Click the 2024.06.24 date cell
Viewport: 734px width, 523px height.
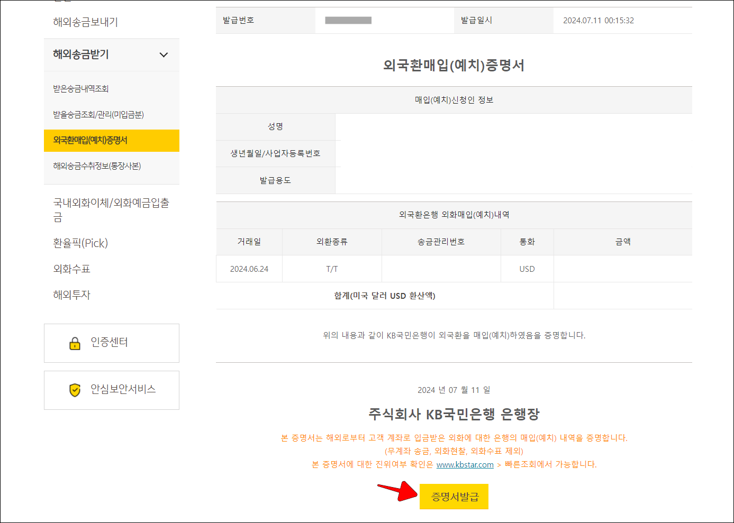(249, 269)
